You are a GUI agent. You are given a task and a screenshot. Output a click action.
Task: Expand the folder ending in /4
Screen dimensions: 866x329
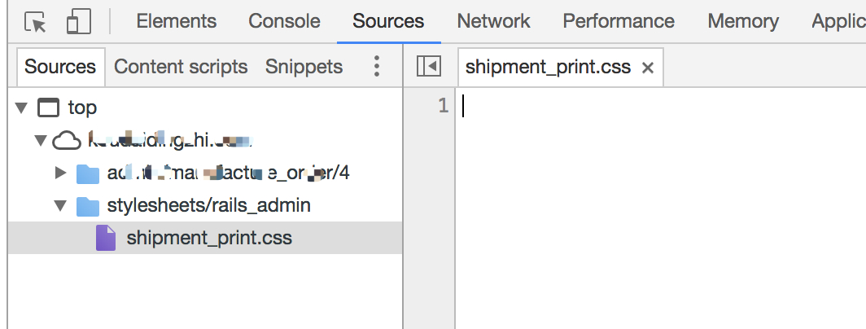61,173
